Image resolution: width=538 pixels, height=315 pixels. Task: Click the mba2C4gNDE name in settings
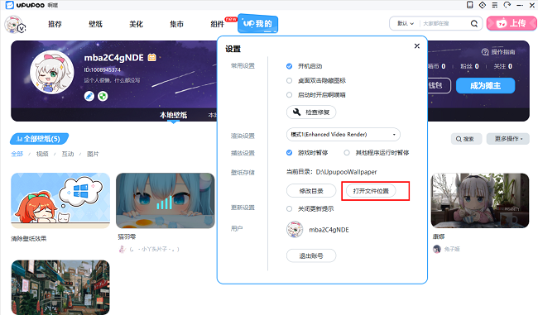(x=329, y=230)
